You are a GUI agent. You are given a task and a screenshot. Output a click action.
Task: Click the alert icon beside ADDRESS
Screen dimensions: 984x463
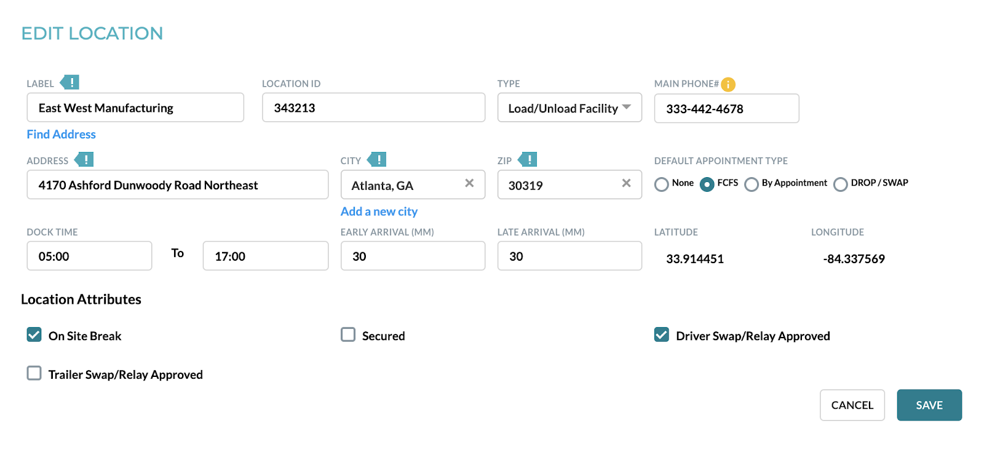pos(84,160)
